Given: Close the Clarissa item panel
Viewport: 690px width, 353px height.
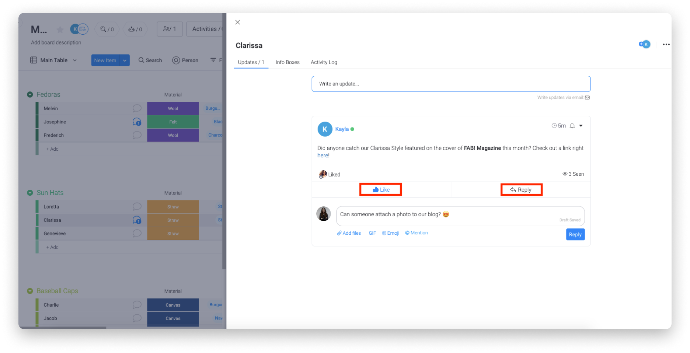Looking at the screenshot, I should pyautogui.click(x=238, y=22).
